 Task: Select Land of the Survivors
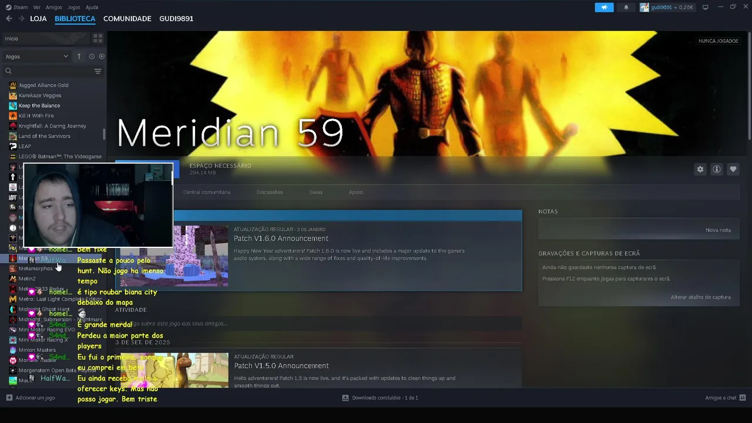coord(44,136)
